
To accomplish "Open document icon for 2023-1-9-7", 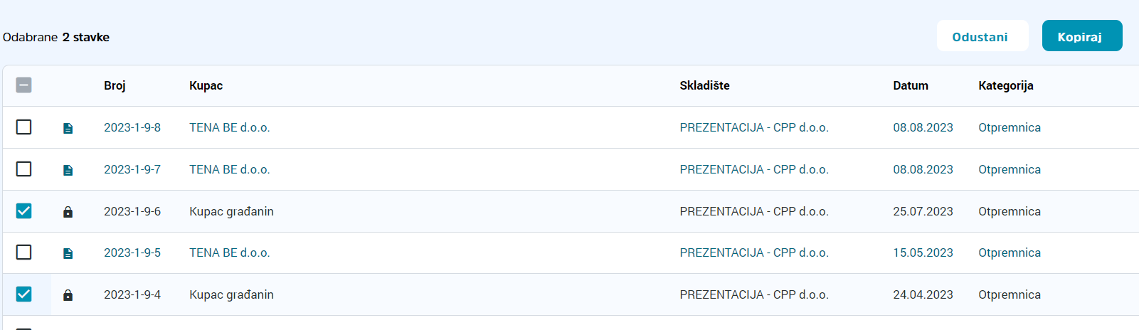I will pyautogui.click(x=68, y=170).
